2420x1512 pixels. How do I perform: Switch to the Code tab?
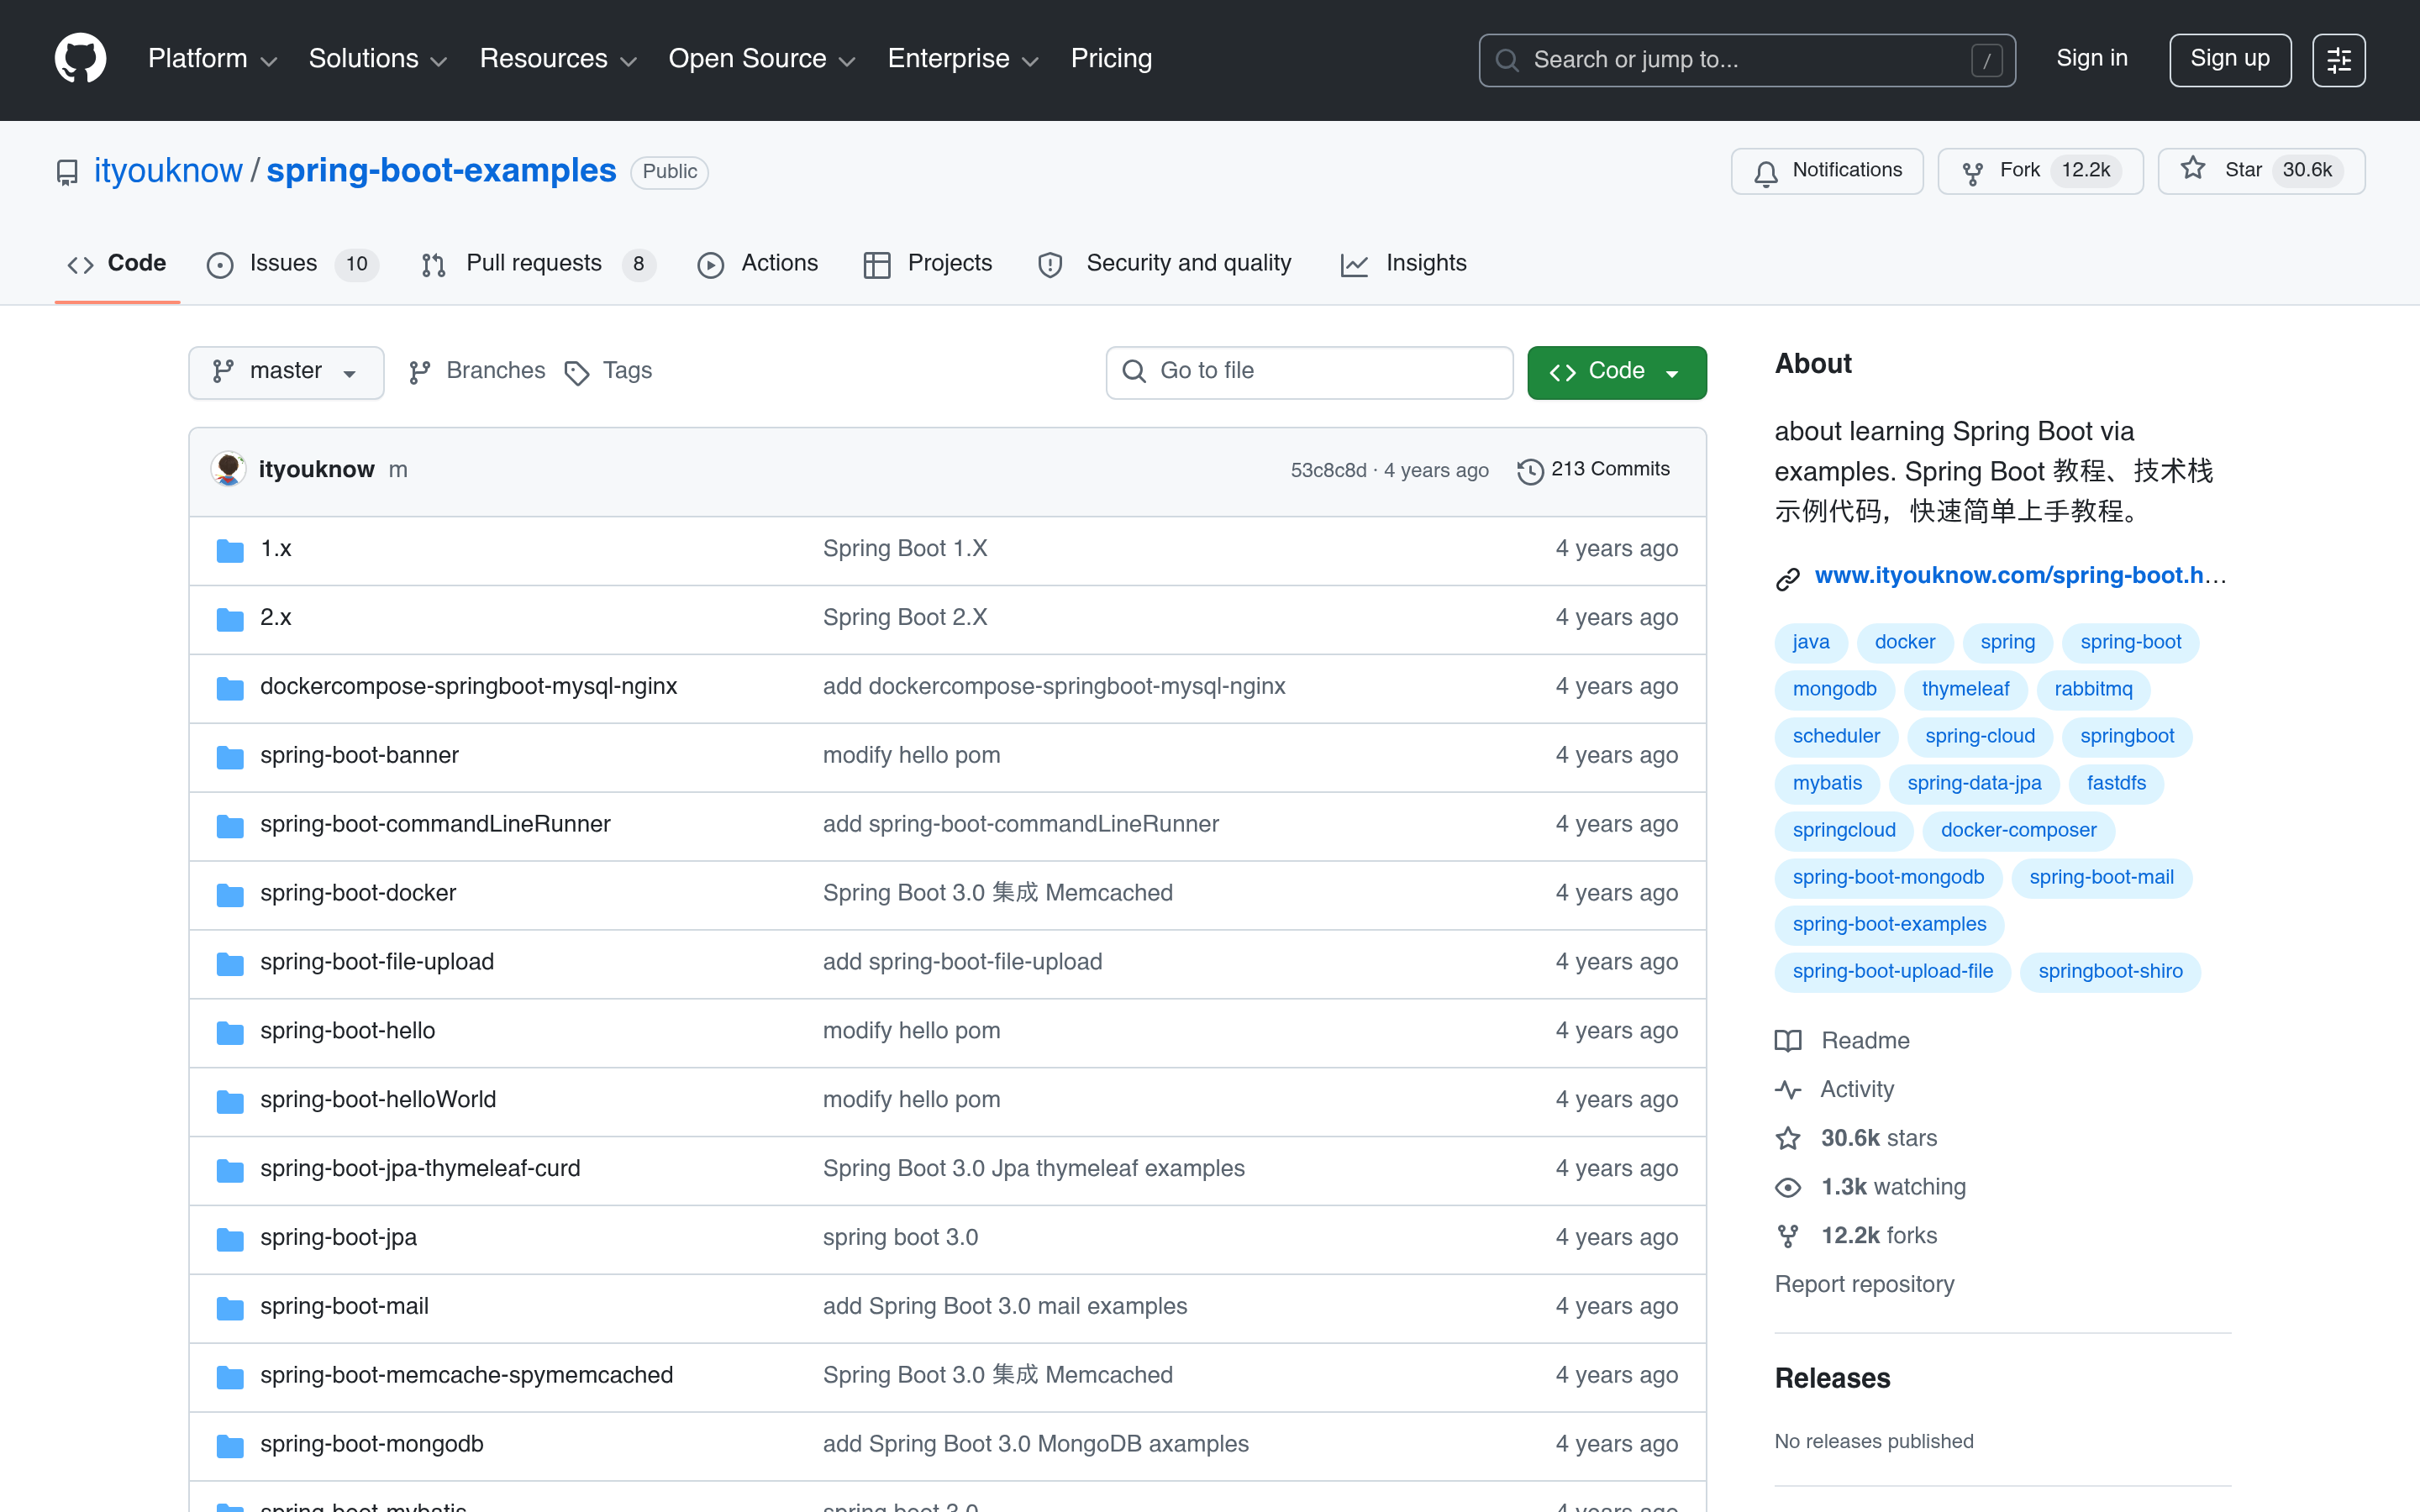coord(117,264)
